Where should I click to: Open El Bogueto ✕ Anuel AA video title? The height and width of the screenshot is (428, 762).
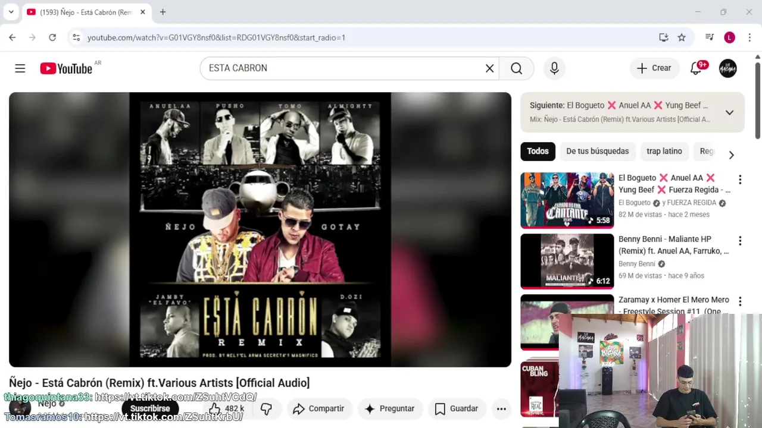[674, 184]
